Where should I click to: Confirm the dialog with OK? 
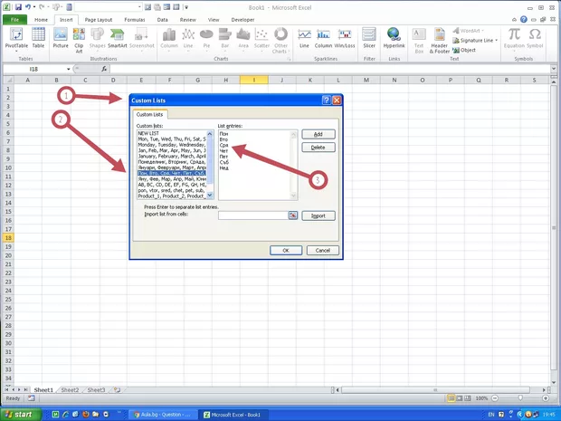click(x=286, y=250)
